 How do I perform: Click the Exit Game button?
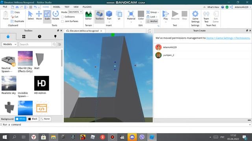tap(215, 17)
